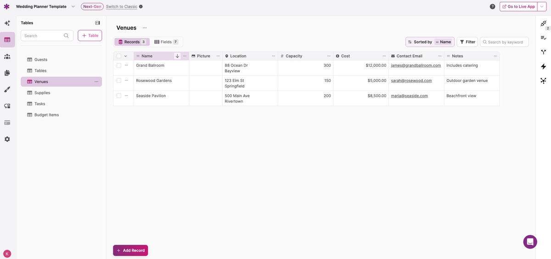Open the Pages icon in left sidebar
551x259 pixels.
click(x=7, y=73)
